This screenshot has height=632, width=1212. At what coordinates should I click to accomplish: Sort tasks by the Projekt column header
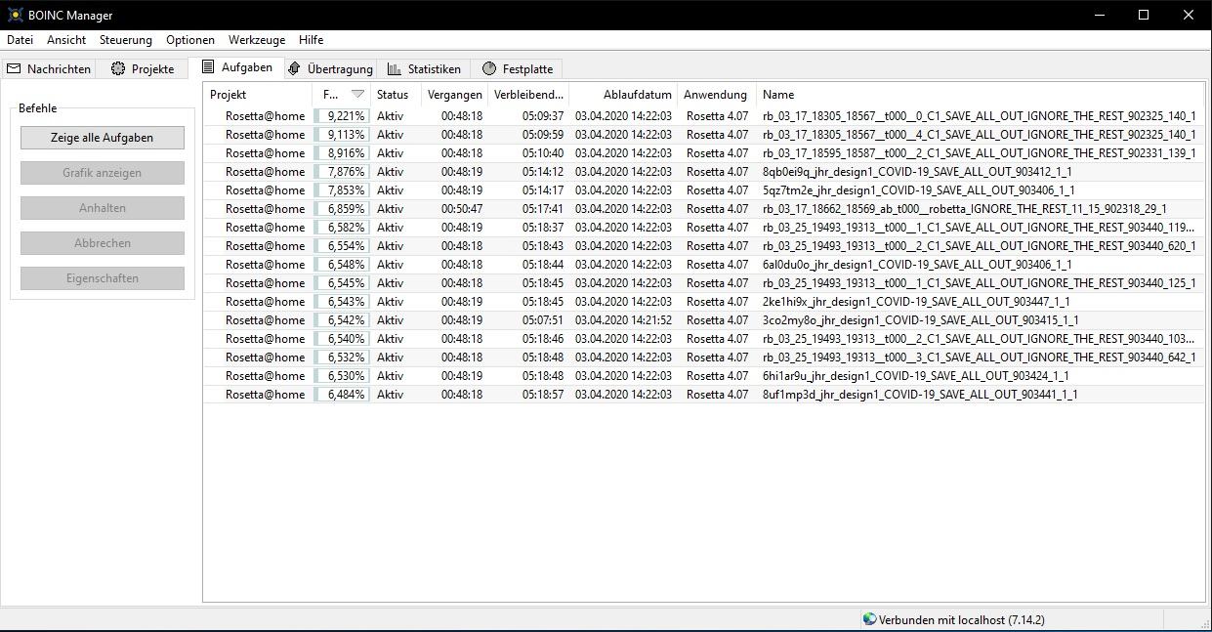pos(258,95)
